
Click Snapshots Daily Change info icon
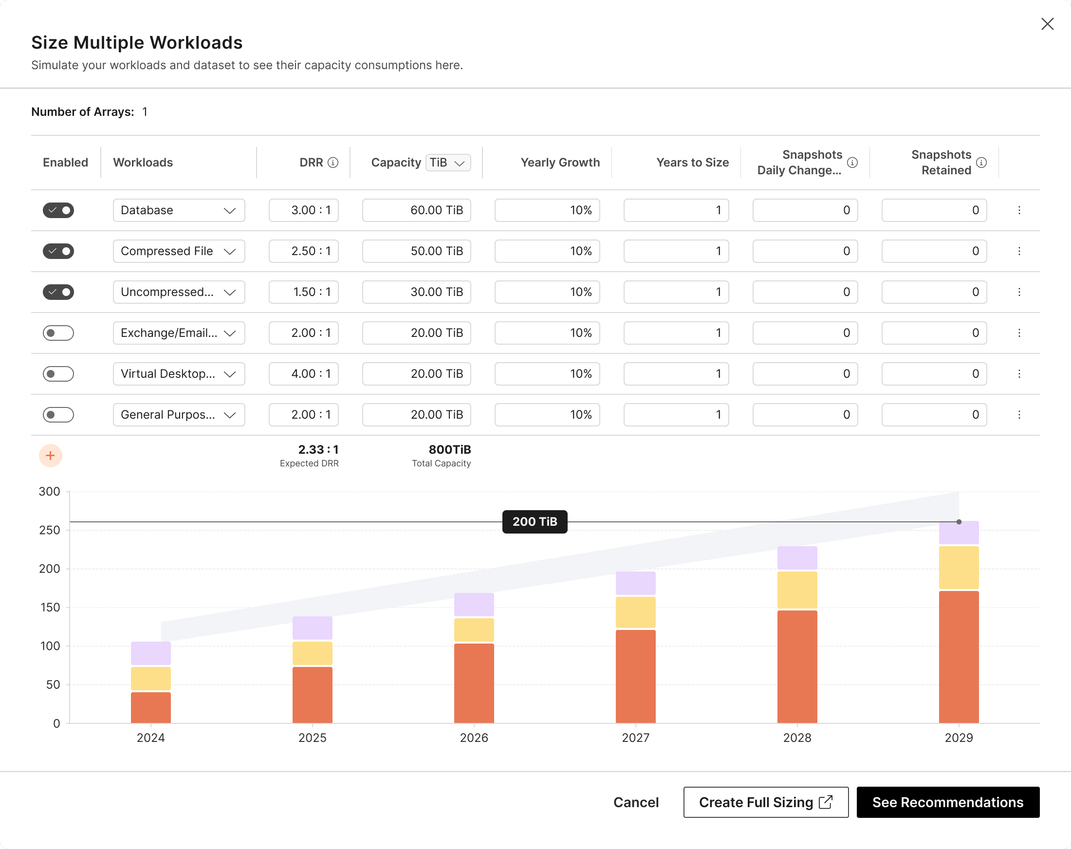(852, 163)
